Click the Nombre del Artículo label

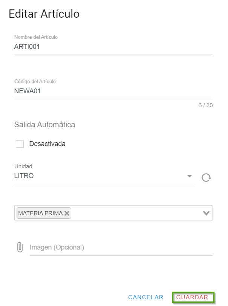point(36,37)
